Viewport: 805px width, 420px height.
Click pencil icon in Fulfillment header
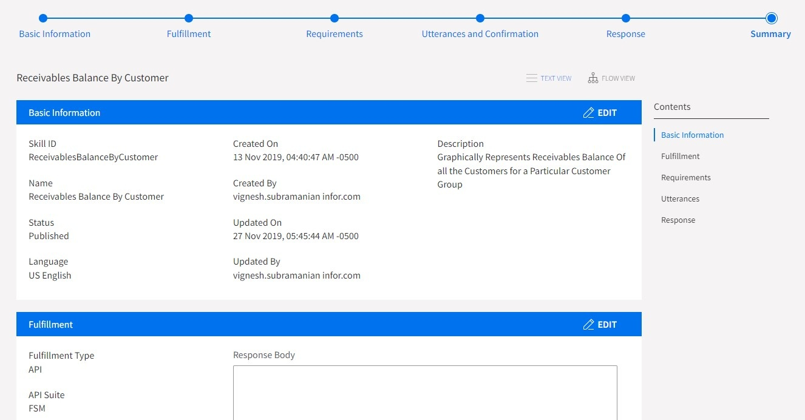pos(588,325)
